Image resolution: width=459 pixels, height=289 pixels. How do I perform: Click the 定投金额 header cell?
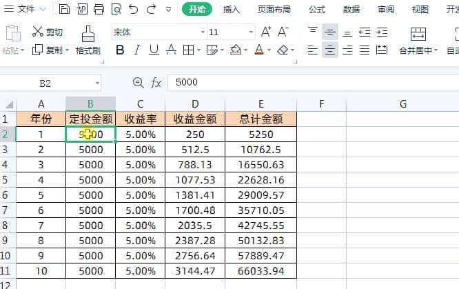coord(91,119)
